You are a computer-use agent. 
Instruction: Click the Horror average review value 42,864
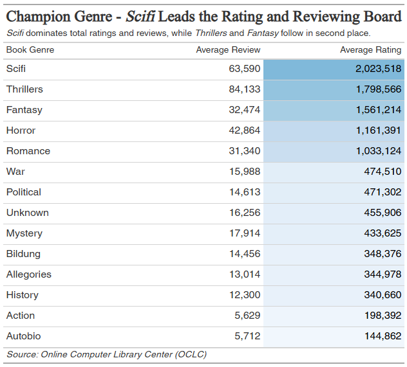point(244,130)
